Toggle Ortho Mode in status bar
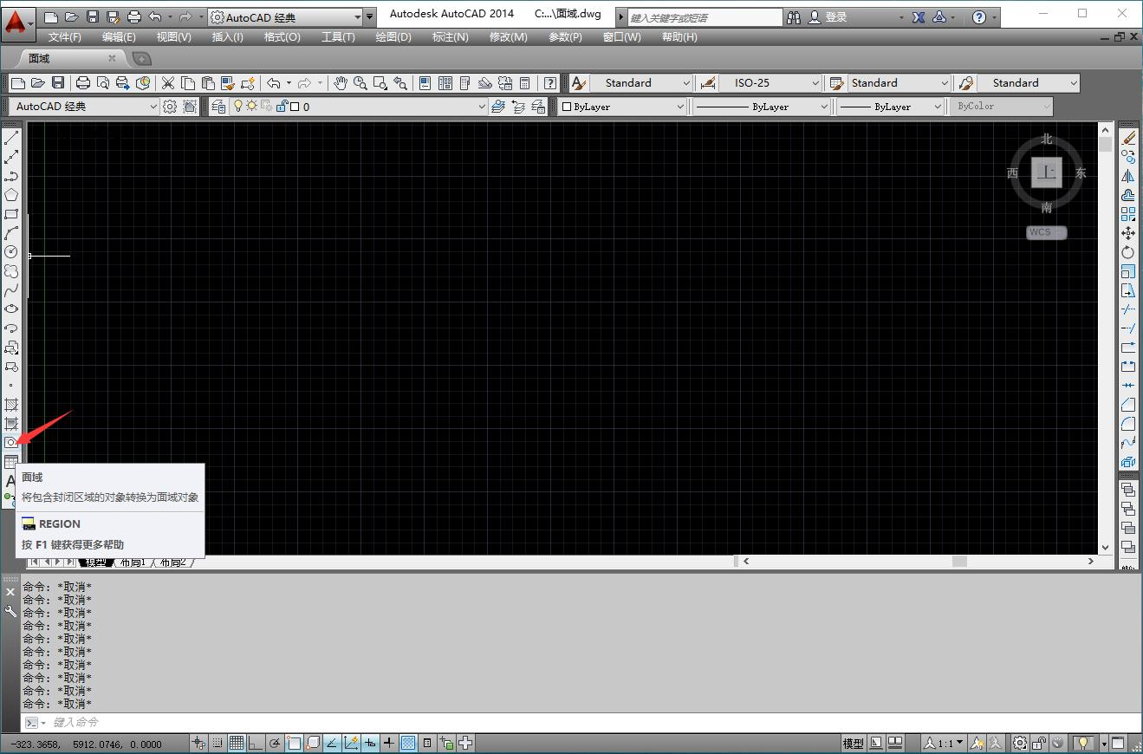 (x=255, y=743)
